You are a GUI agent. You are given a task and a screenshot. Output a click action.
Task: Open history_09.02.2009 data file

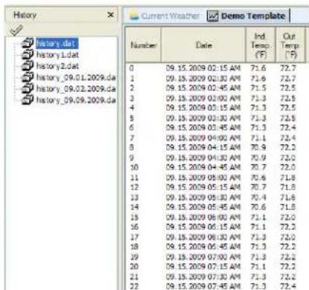click(x=76, y=88)
